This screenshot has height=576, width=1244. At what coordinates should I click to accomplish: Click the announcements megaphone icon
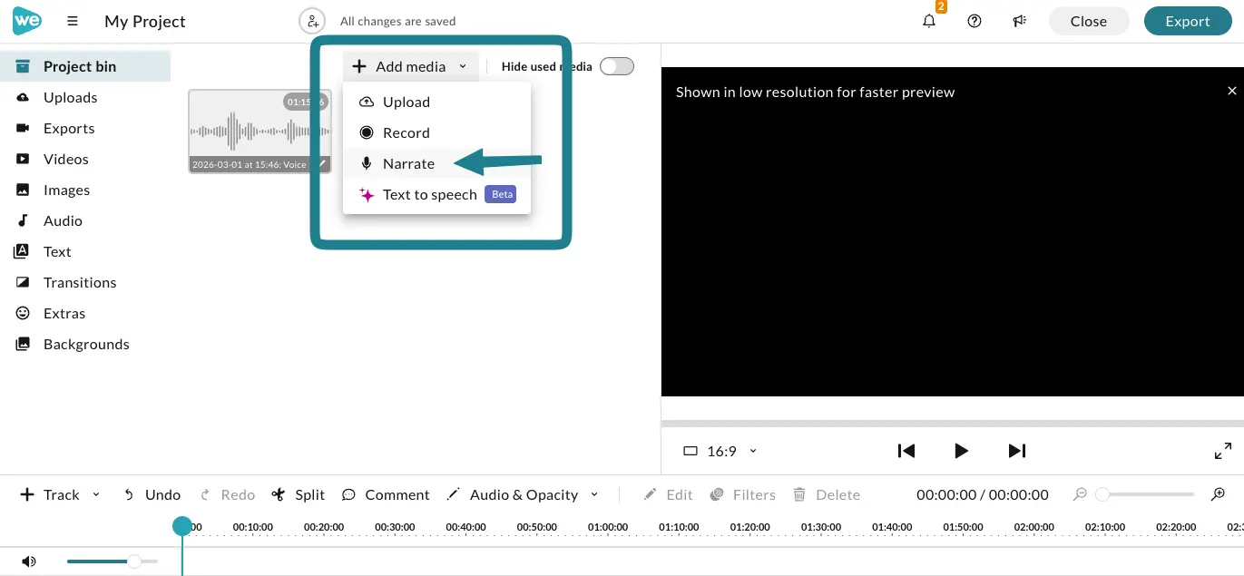tap(1020, 21)
